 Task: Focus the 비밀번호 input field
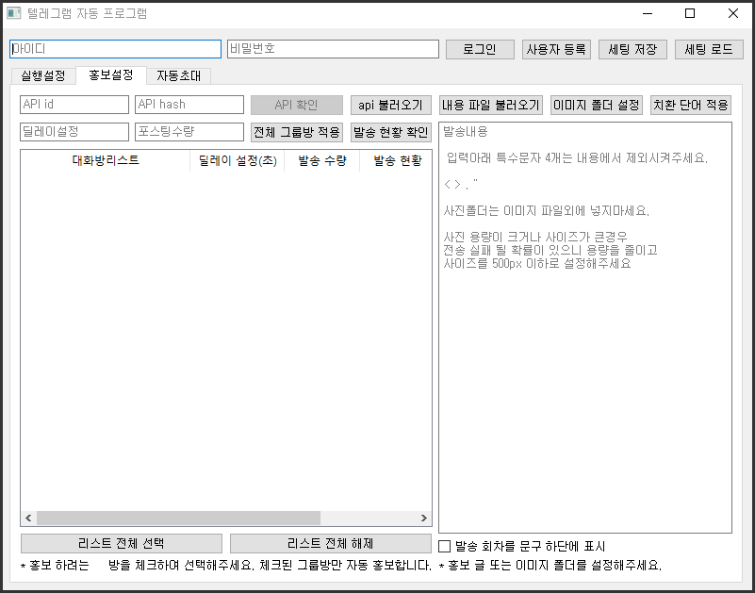coord(333,49)
